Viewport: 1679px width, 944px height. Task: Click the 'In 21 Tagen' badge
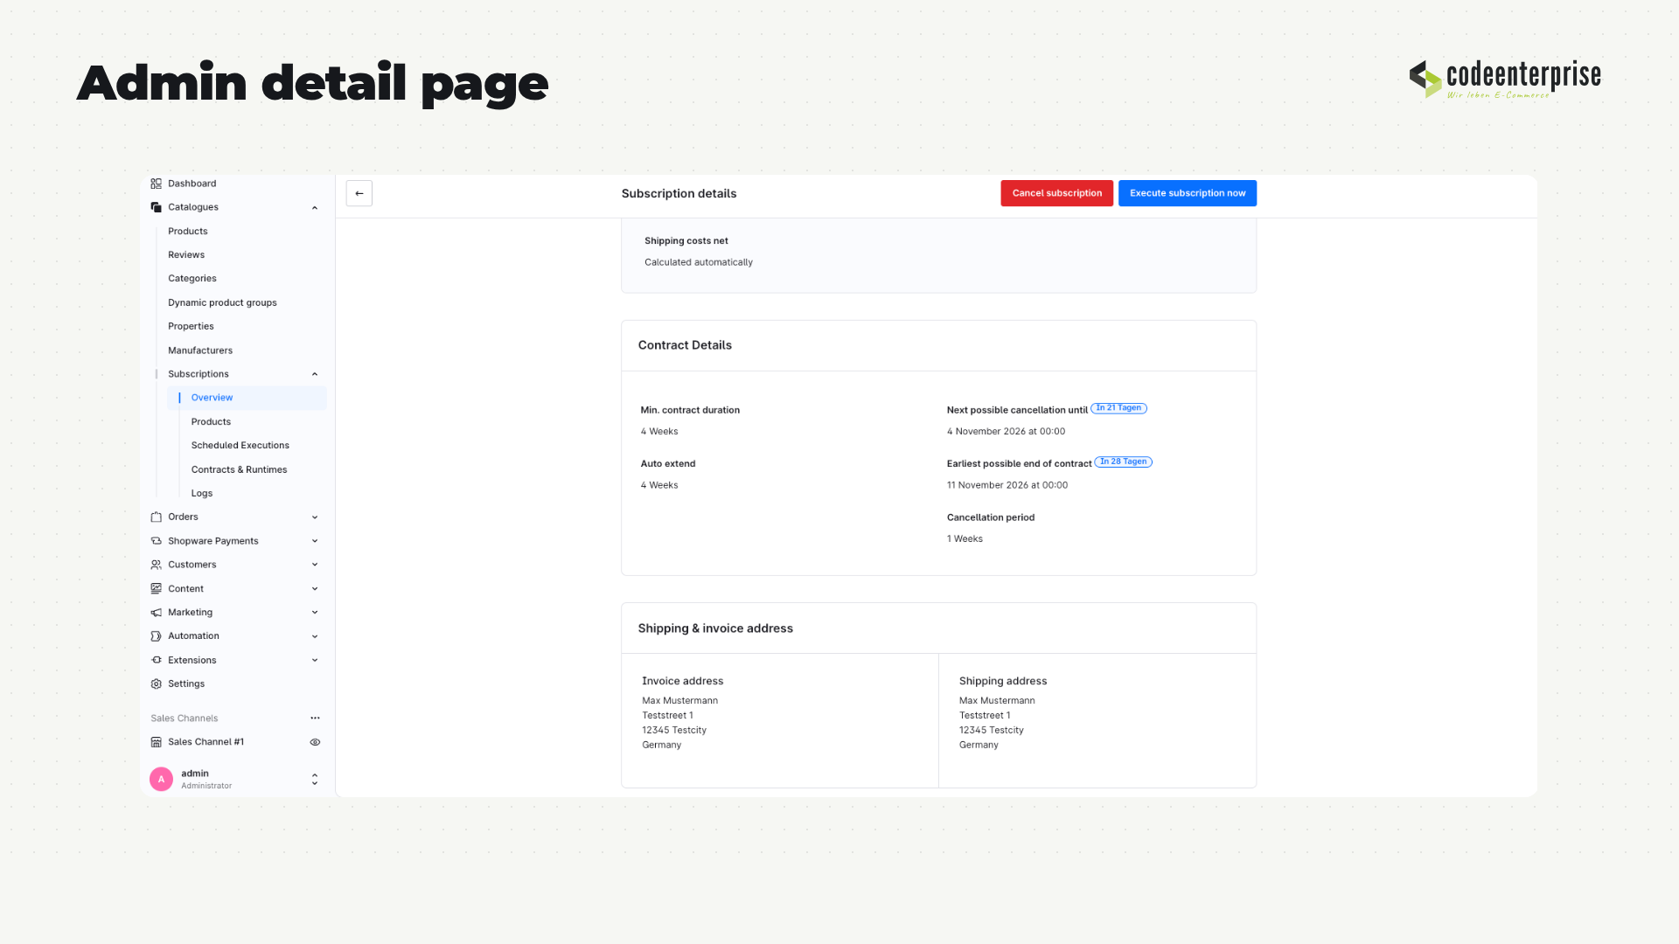[x=1118, y=408]
